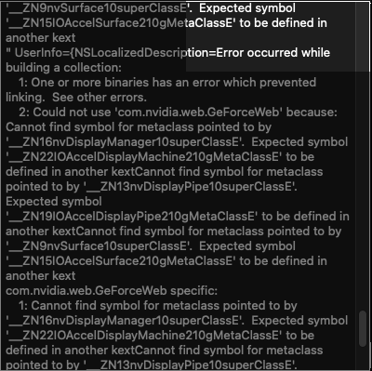Click the text 'Error occurred while' in the highlighted overlay
Image resolution: width=372 pixels, height=371 pixels.
click(x=273, y=53)
